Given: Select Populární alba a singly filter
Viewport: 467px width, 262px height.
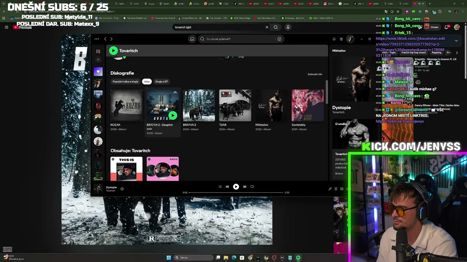Looking at the screenshot, I should pos(126,82).
